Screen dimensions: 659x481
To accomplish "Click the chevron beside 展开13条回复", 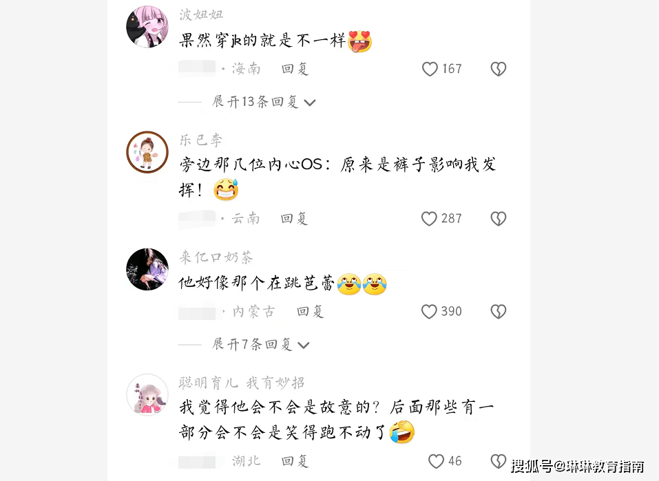I will [x=310, y=103].
